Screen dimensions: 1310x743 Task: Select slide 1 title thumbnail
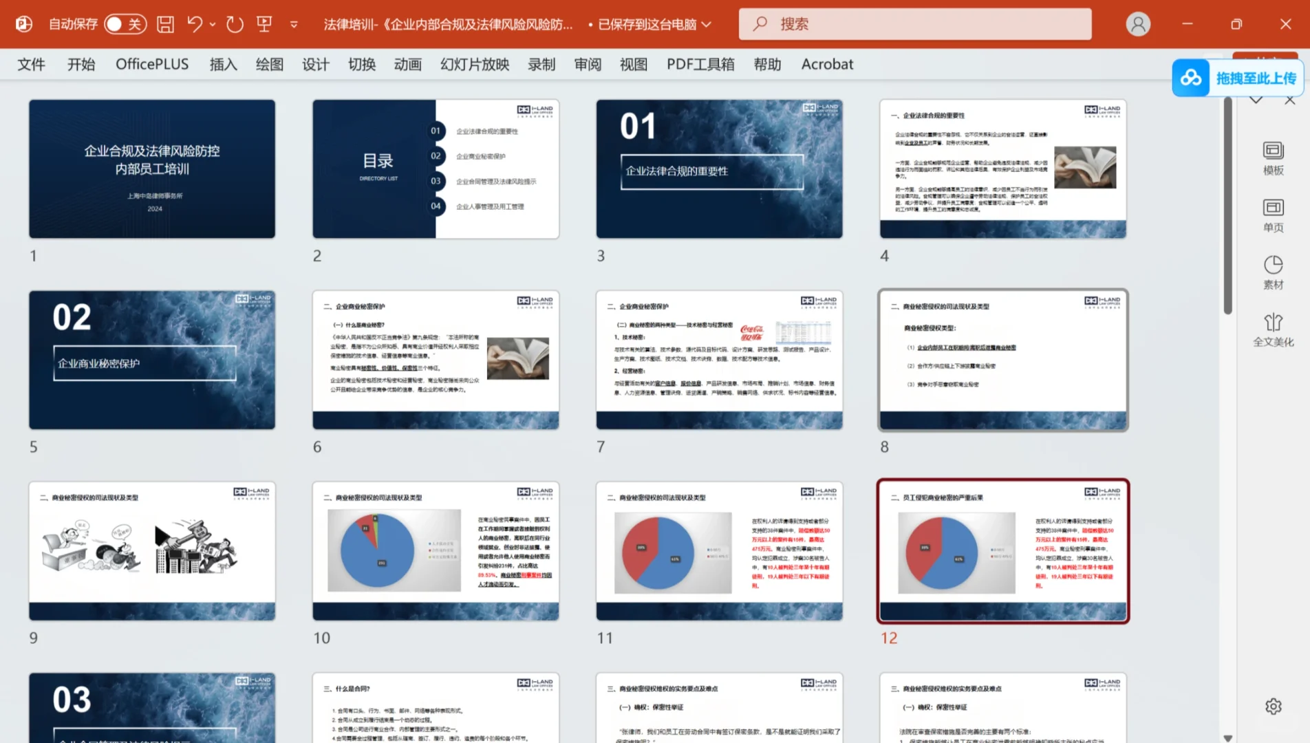tap(152, 169)
